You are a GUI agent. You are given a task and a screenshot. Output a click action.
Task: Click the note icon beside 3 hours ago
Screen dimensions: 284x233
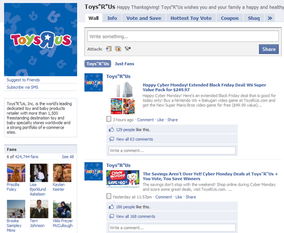pyautogui.click(x=109, y=119)
